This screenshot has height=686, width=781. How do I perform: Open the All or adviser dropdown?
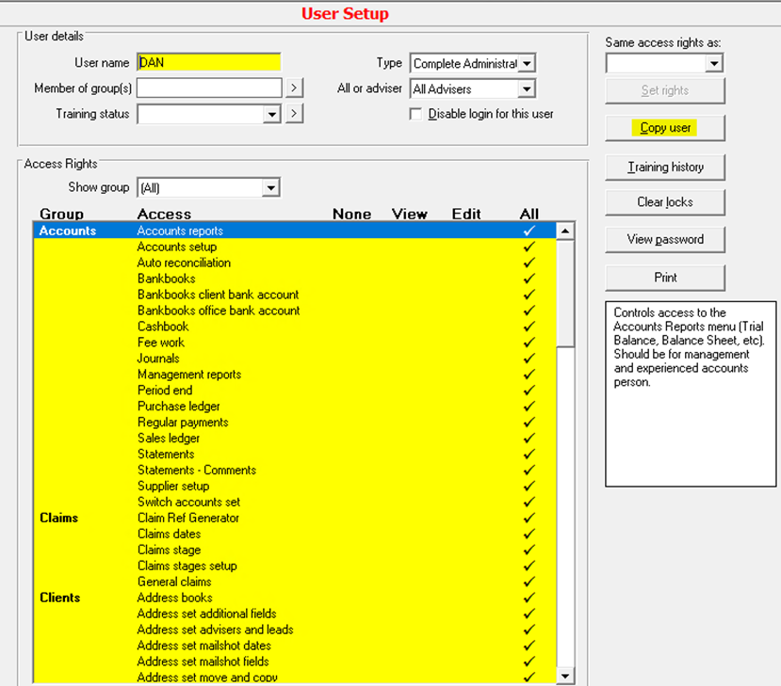527,89
